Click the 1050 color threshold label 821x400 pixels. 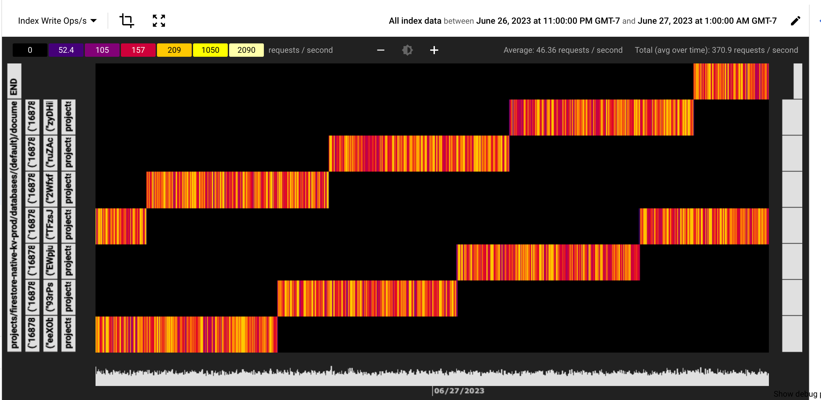click(209, 50)
